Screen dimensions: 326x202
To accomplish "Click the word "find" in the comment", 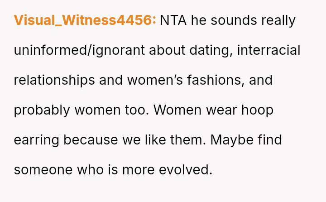I will [x=269, y=140].
